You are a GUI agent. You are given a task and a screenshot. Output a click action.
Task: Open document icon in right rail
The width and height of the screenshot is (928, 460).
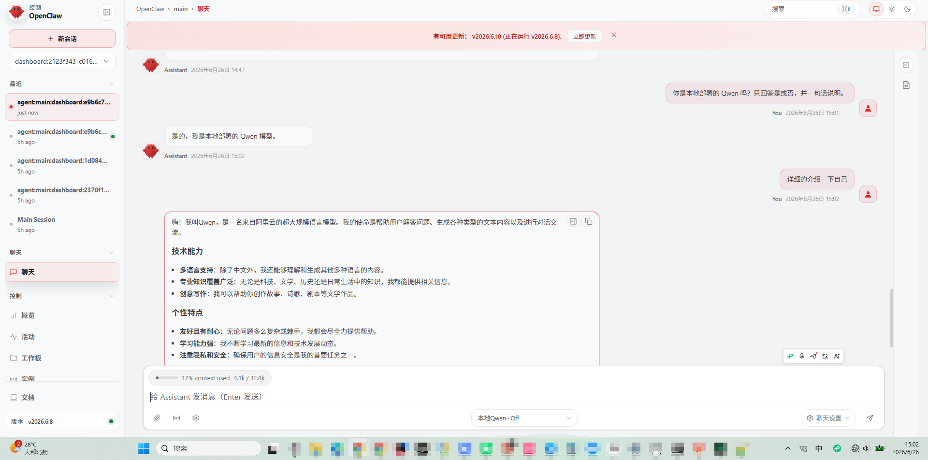(906, 85)
